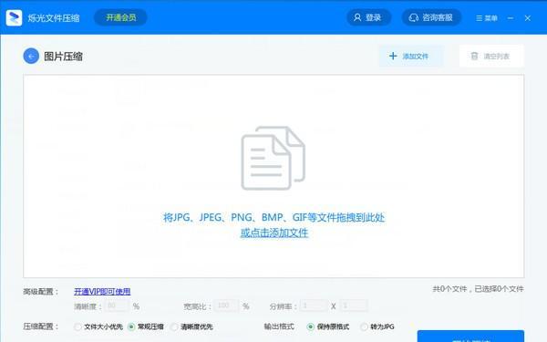This screenshot has width=547, height=342.
Task: Open 咨询客服 customer service
Action: pos(431,17)
